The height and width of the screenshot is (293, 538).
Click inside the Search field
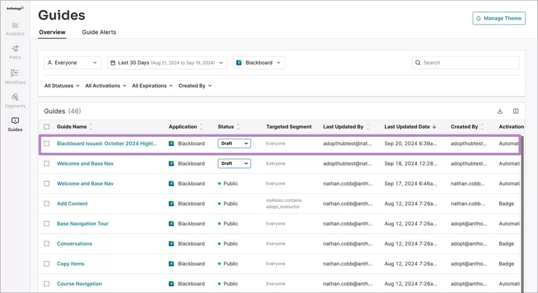pyautogui.click(x=465, y=62)
